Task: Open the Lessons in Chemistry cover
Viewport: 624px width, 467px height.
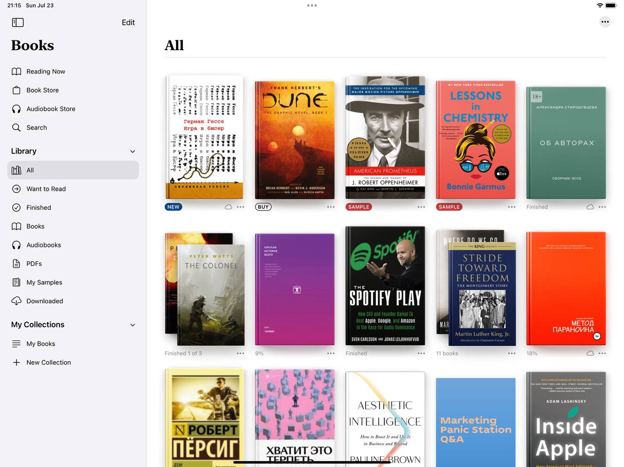Action: [x=476, y=140]
